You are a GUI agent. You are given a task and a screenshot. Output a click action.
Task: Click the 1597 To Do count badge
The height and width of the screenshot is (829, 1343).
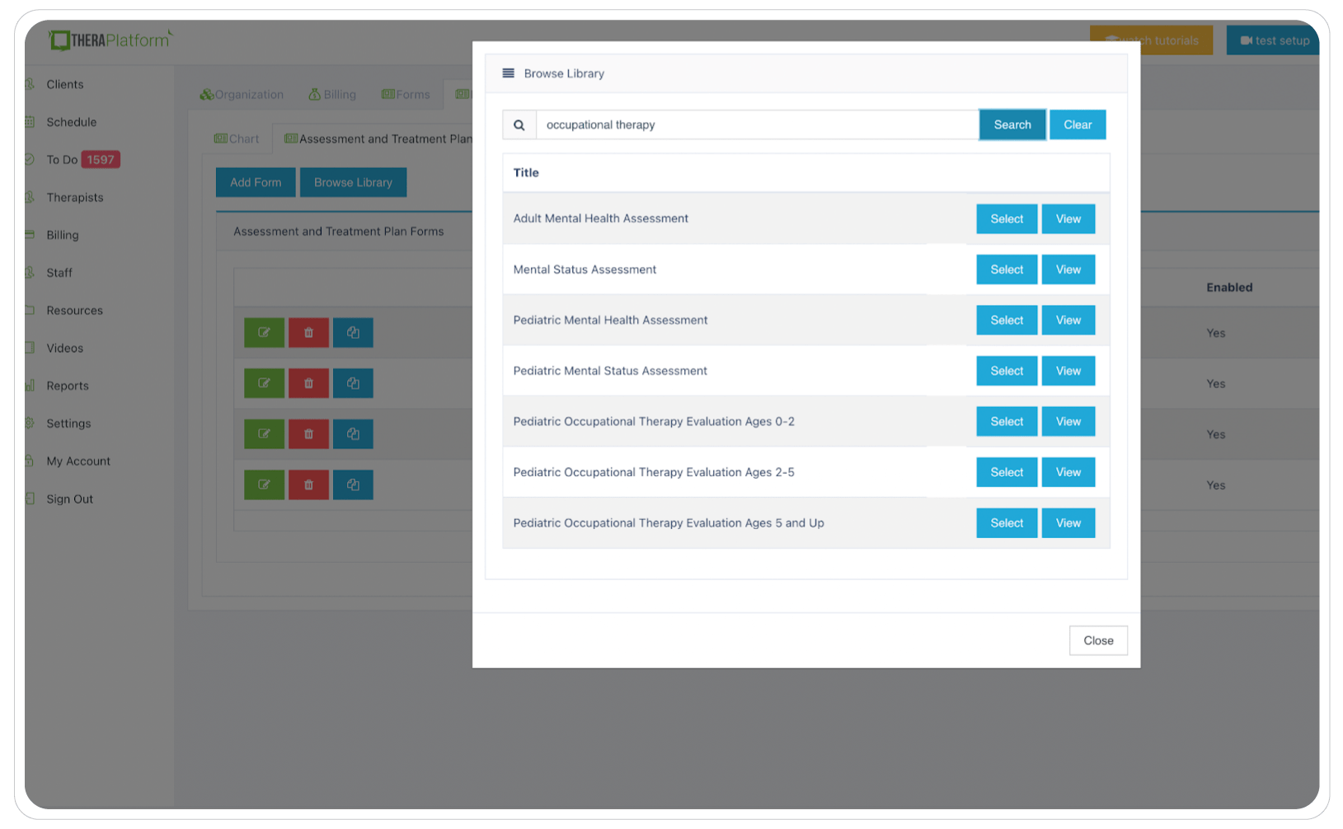[101, 160]
